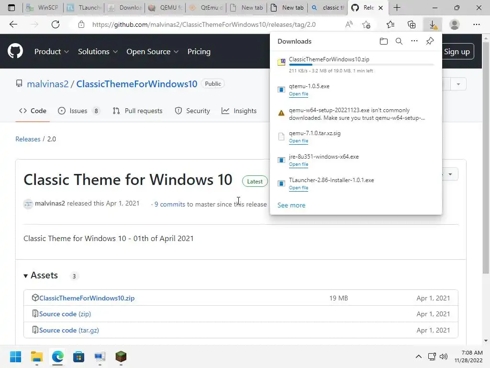Open the GitHub logo home link
490x368 pixels.
tap(15, 51)
